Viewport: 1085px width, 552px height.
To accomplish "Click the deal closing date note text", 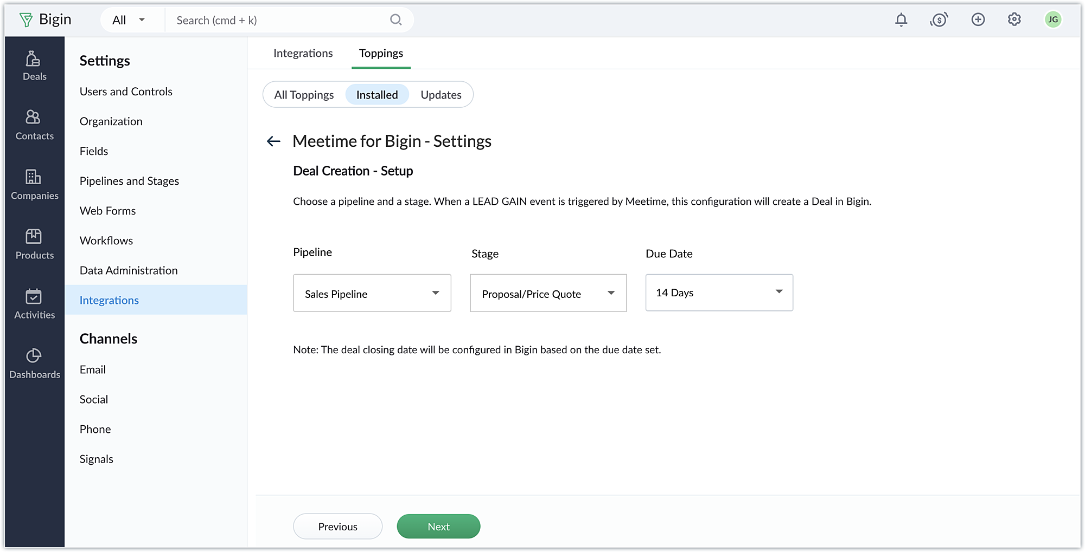I will 477,349.
